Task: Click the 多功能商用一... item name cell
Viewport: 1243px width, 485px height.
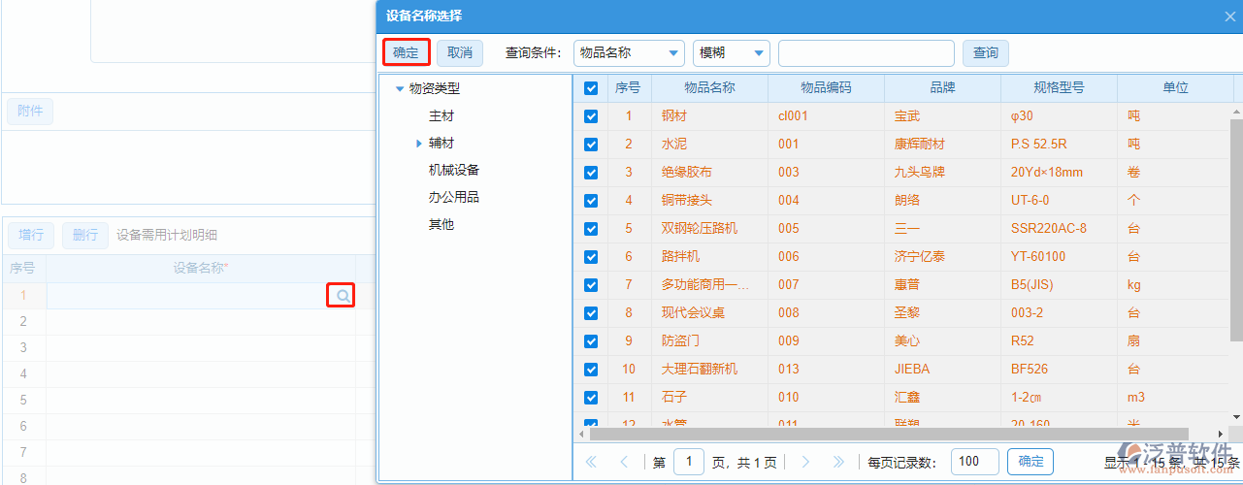Action: pyautogui.click(x=709, y=285)
